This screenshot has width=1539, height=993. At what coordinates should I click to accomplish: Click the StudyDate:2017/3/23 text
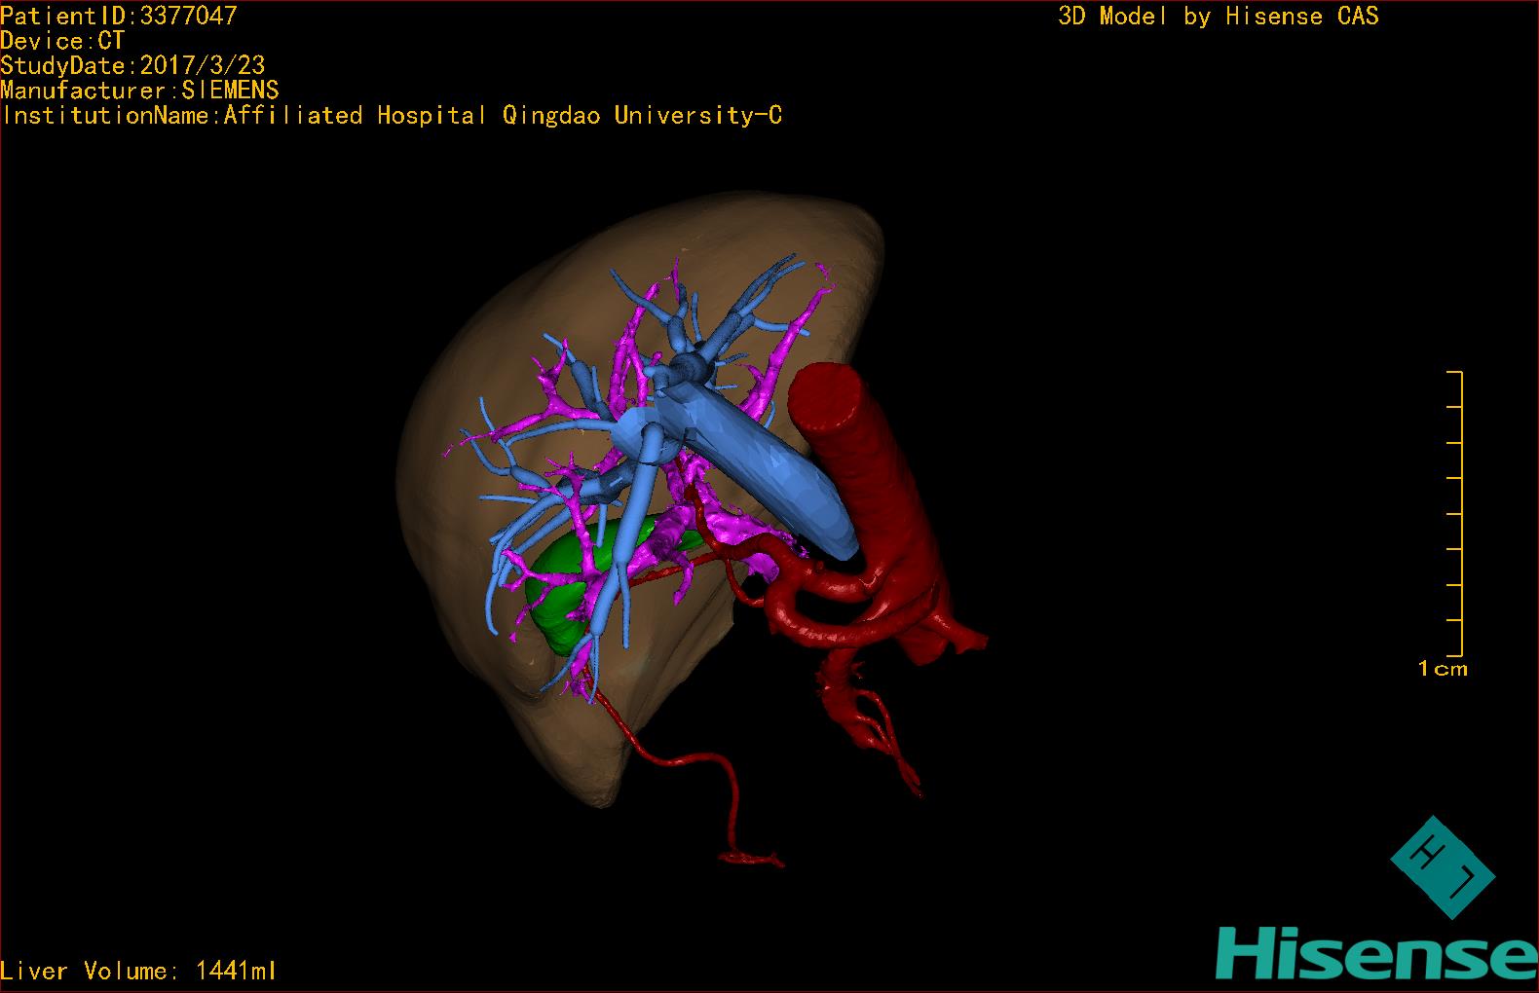(132, 65)
